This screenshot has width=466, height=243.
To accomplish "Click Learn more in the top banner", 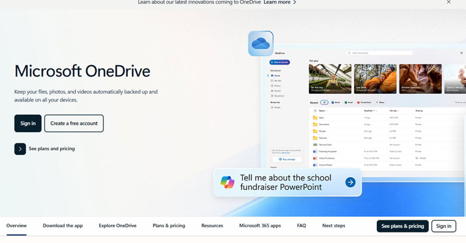I will 280,2.
